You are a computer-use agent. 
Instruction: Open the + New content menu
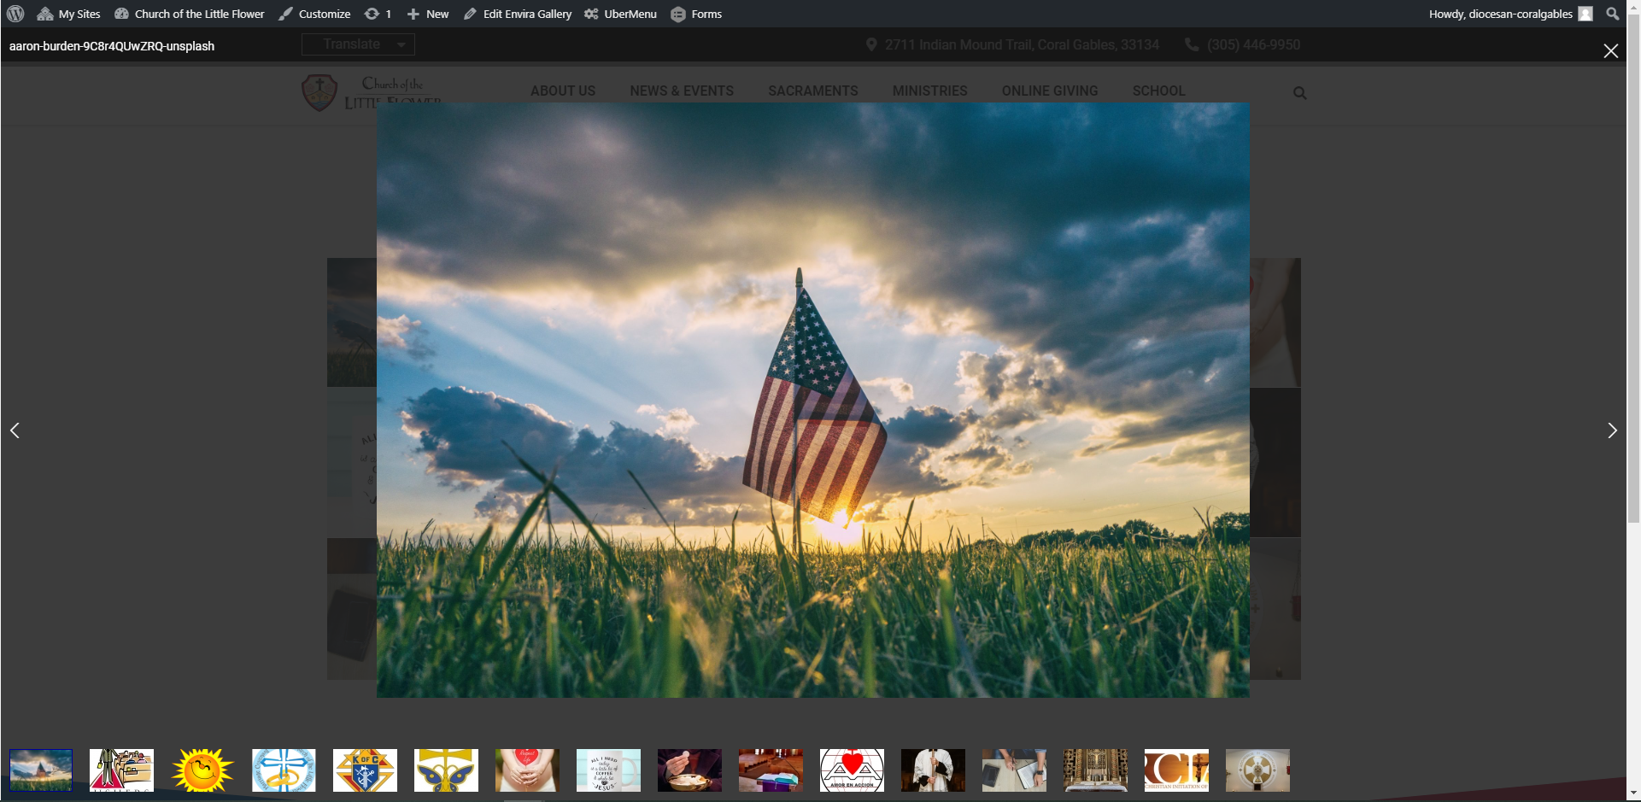(x=428, y=14)
